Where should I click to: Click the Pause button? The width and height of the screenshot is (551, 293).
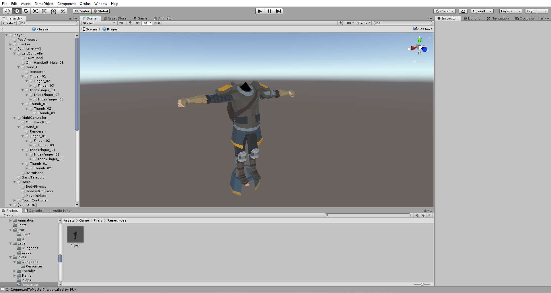pos(269,11)
